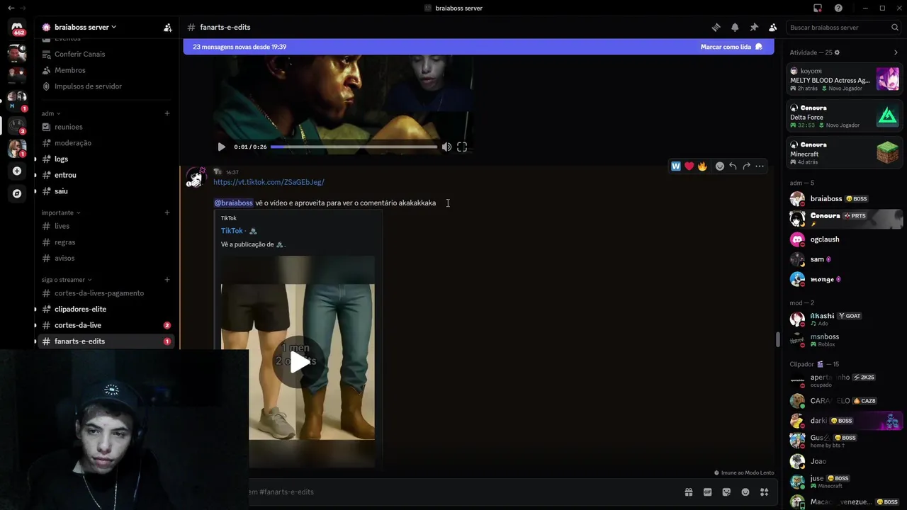Open emoji picker in message bar

745,492
